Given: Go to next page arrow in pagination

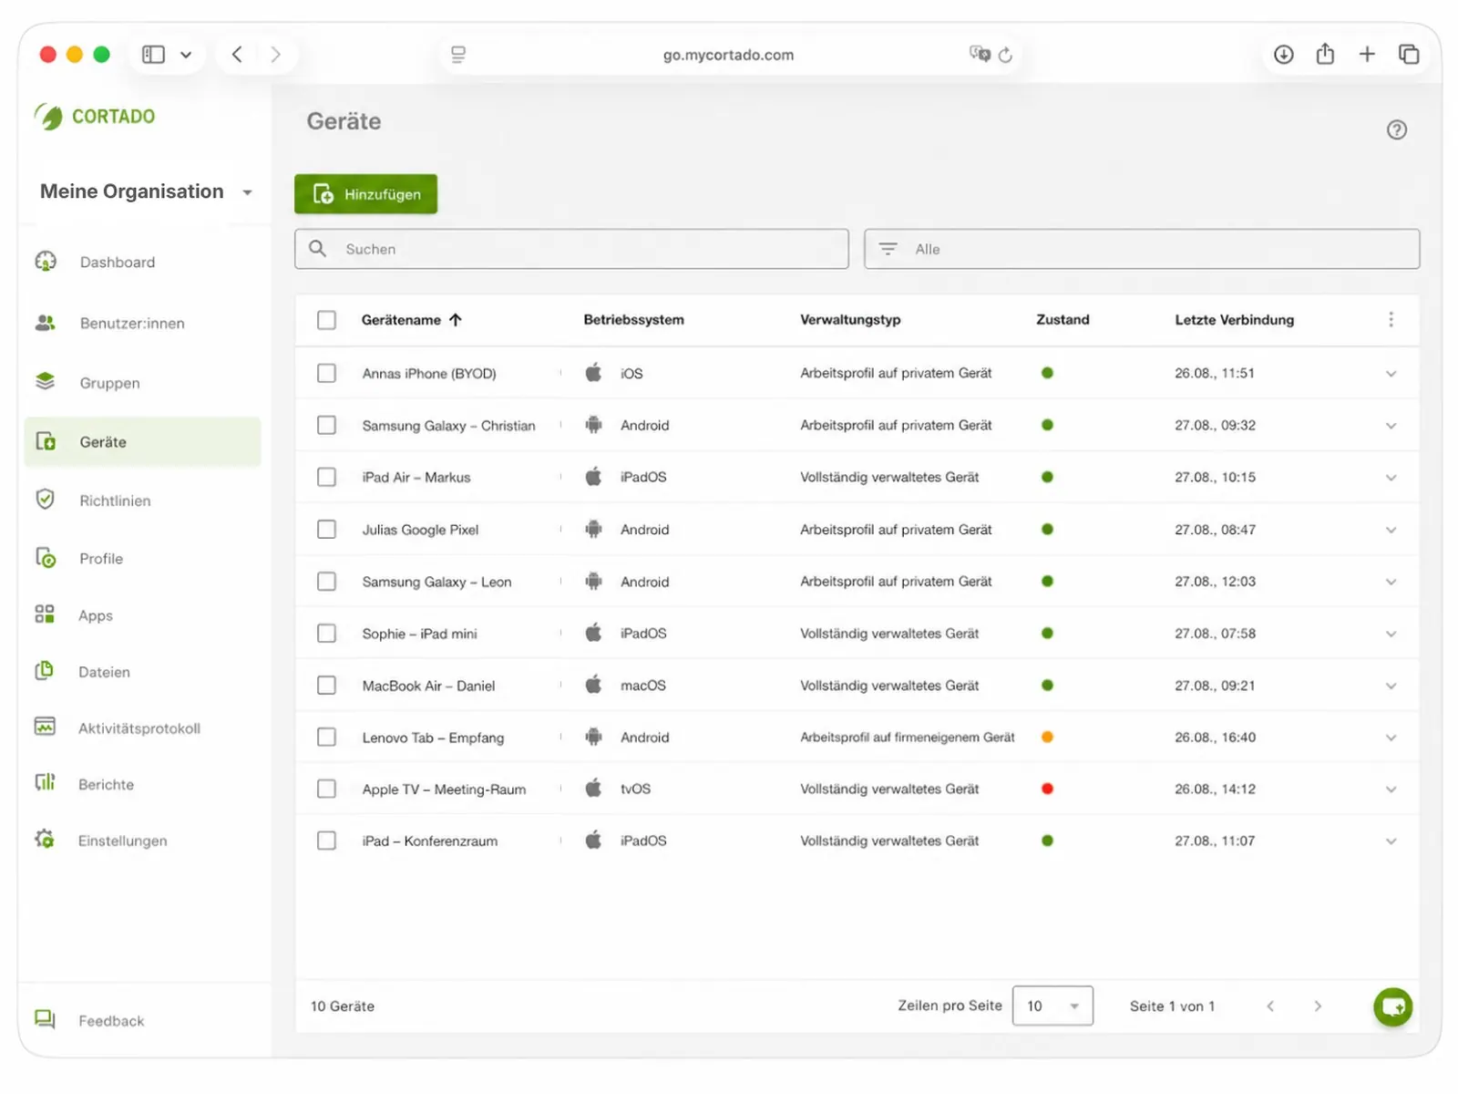Looking at the screenshot, I should point(1318,1006).
